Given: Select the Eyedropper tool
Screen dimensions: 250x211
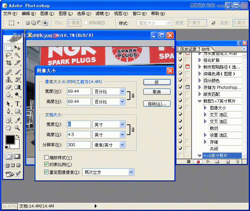Looking at the screenshot, I should [17, 120].
